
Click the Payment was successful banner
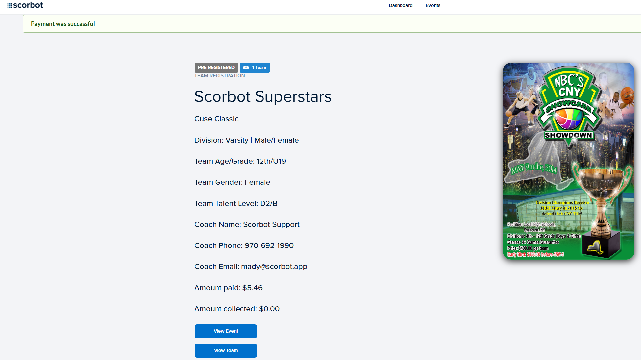tap(63, 24)
